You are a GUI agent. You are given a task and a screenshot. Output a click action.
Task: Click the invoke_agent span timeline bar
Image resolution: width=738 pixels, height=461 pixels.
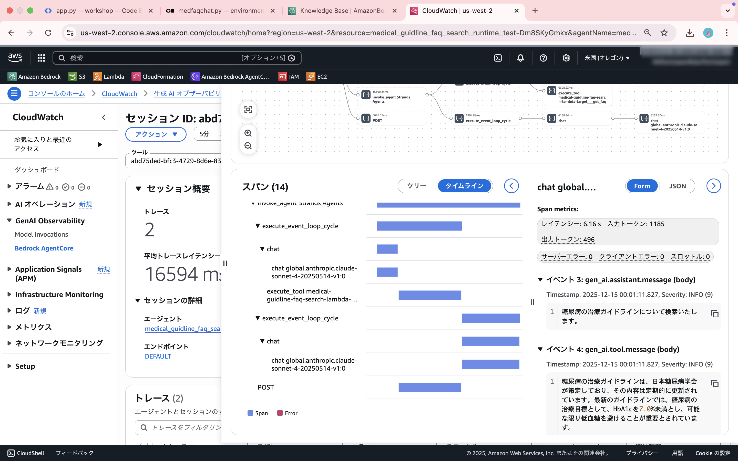pyautogui.click(x=448, y=205)
